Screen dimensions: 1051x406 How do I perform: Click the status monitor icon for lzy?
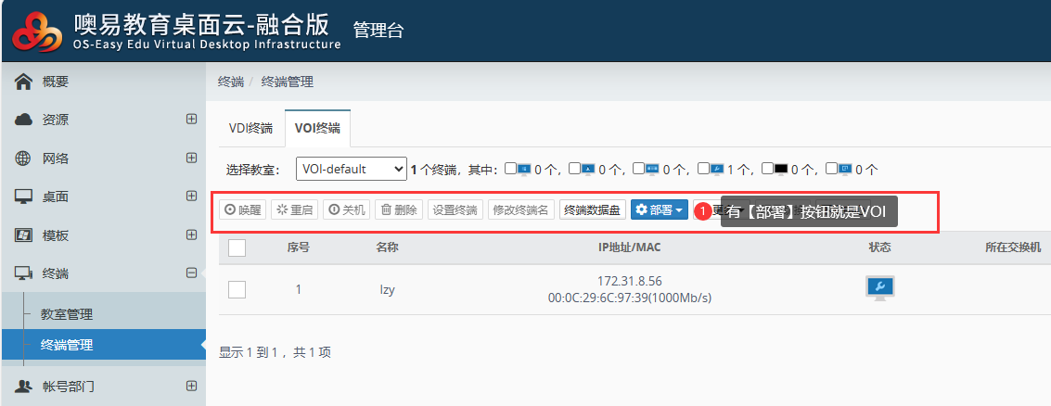pos(879,287)
